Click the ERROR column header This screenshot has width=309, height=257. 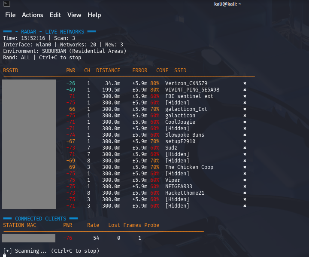(140, 70)
